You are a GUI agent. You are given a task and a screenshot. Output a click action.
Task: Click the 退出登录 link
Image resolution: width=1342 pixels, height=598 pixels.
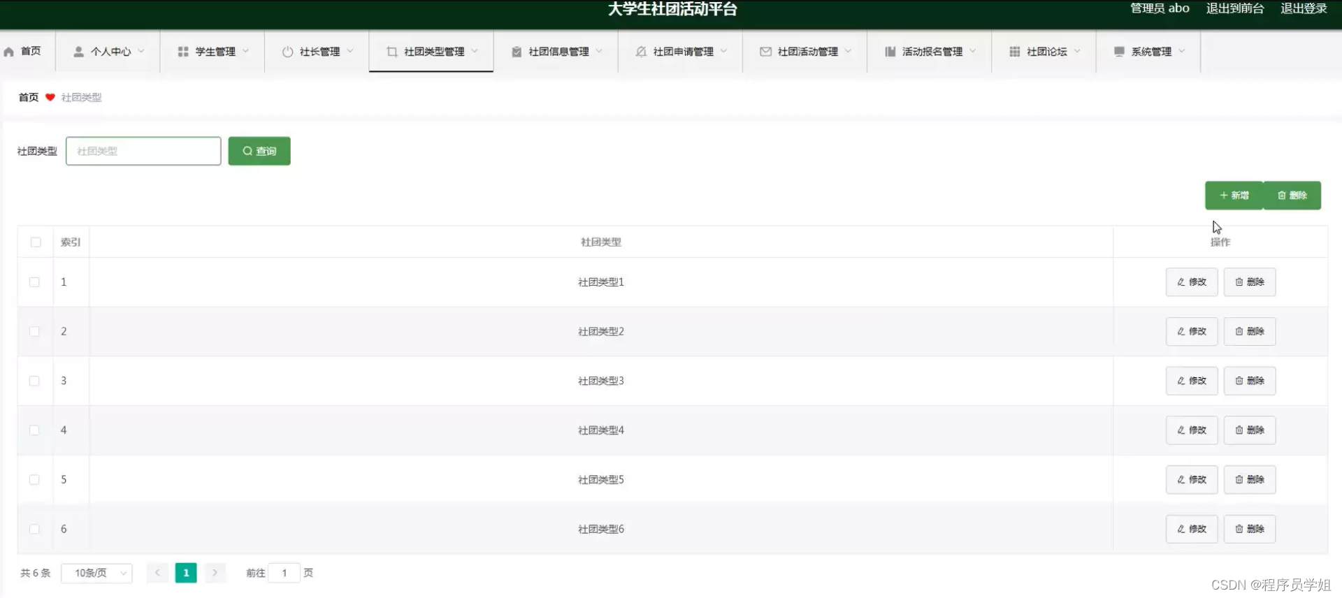point(1304,8)
